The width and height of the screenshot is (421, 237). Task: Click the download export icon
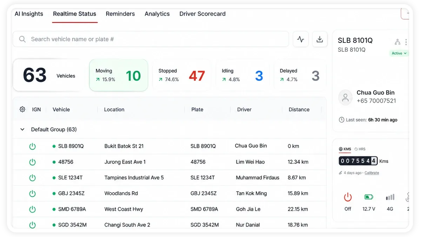point(320,39)
